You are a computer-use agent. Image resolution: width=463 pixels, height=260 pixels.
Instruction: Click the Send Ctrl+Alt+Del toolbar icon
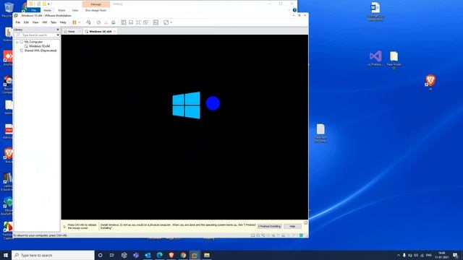coord(88,22)
